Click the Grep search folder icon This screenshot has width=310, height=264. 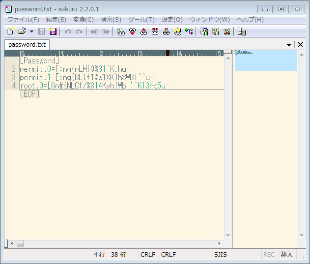pyautogui.click(x=177, y=32)
